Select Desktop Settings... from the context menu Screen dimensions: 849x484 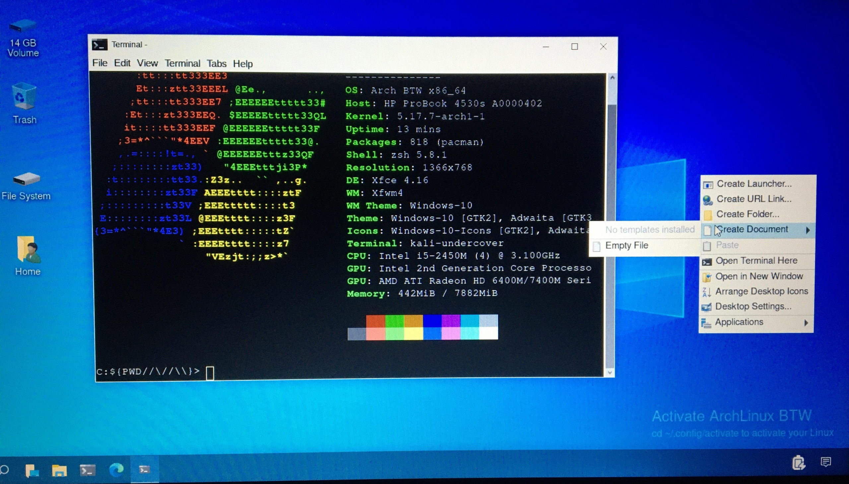tap(753, 306)
